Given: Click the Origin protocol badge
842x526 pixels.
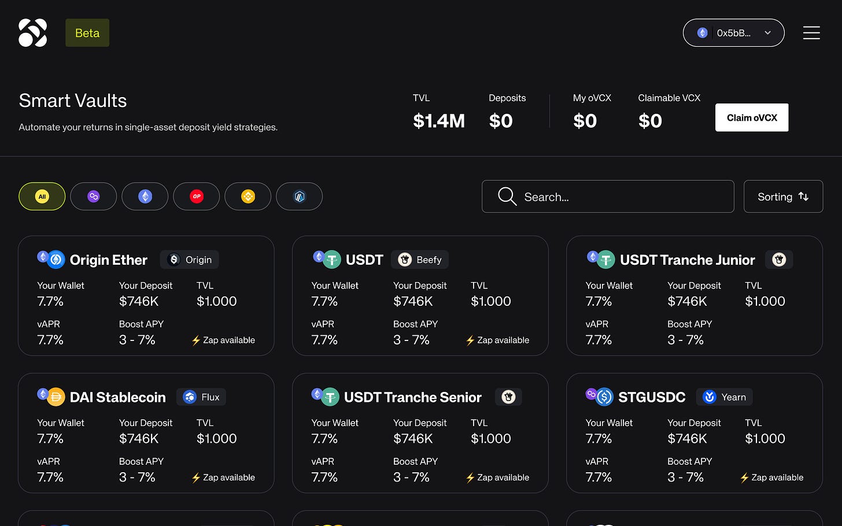Looking at the screenshot, I should pos(190,260).
